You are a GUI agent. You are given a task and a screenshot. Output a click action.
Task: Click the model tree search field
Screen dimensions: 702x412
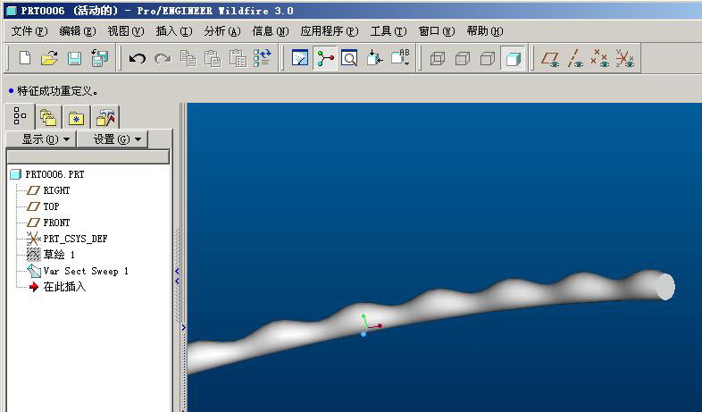88,156
